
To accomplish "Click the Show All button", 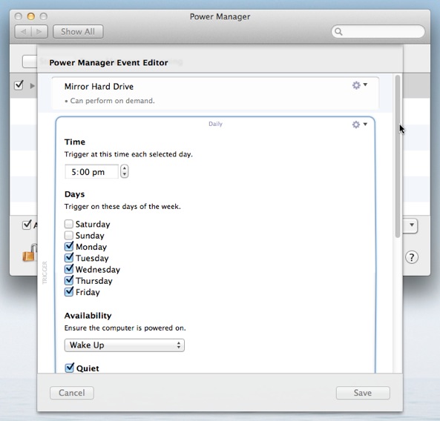I will (x=78, y=32).
